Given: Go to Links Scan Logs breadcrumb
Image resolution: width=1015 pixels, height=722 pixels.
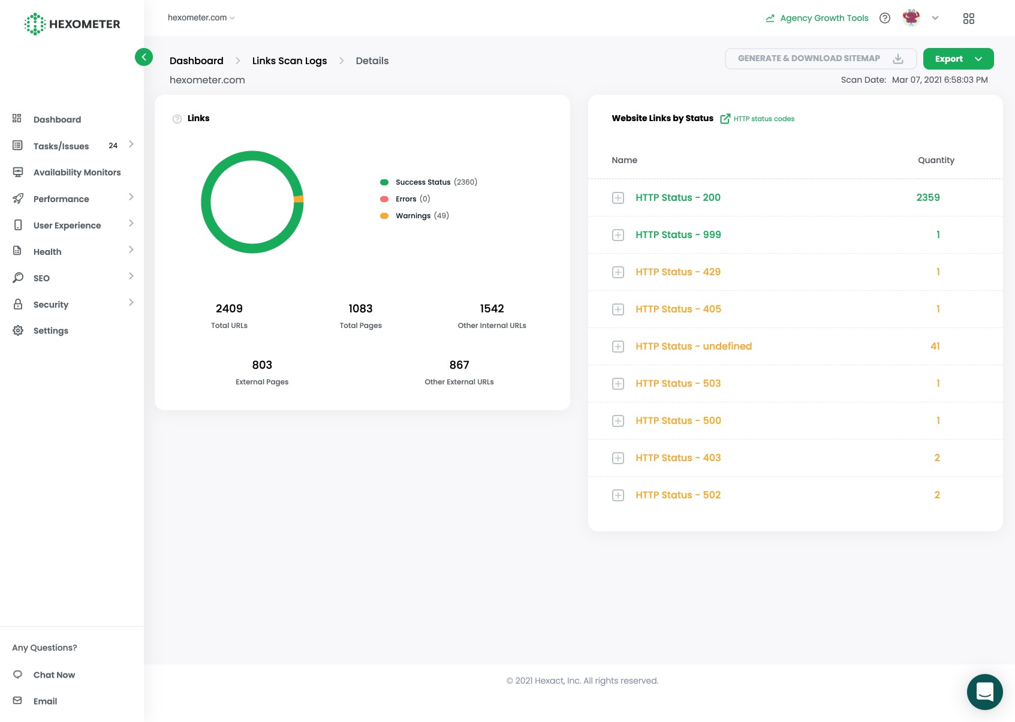Looking at the screenshot, I should click(290, 61).
